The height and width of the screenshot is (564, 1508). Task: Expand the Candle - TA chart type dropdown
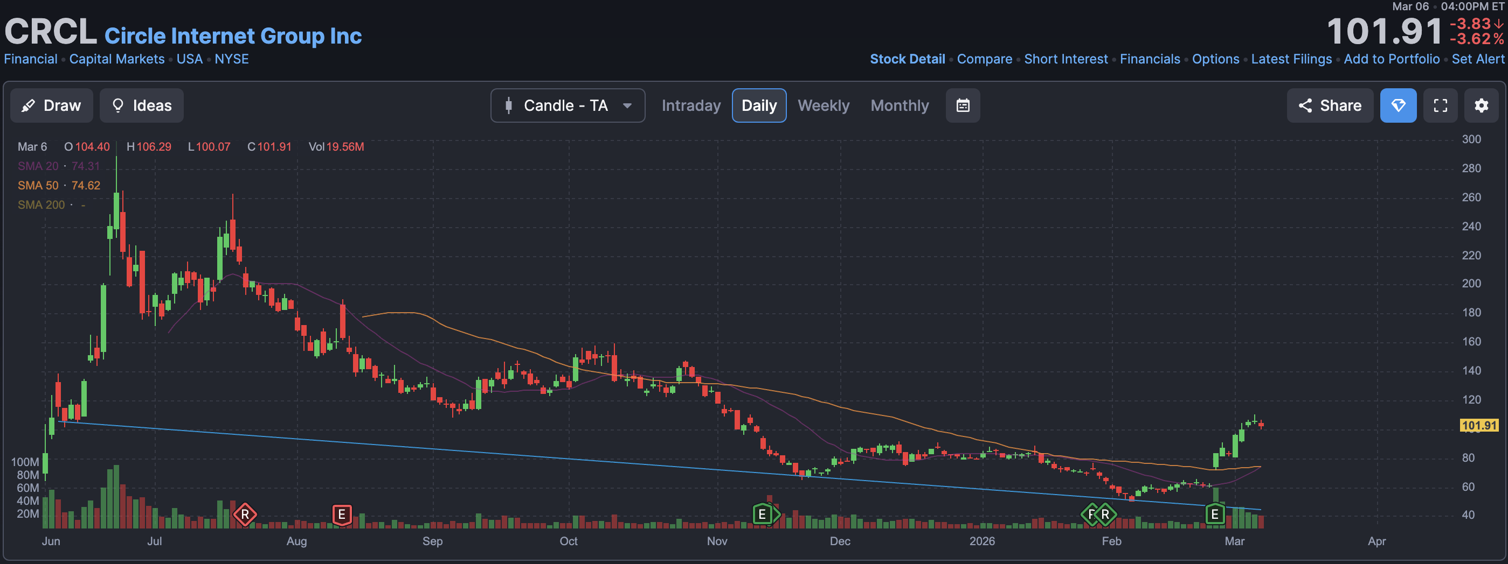568,105
